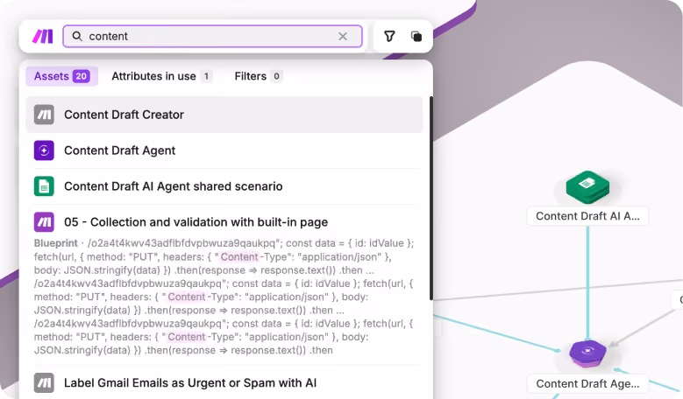
Task: Click Content Draft Agent purple icon
Action: [x=44, y=150]
